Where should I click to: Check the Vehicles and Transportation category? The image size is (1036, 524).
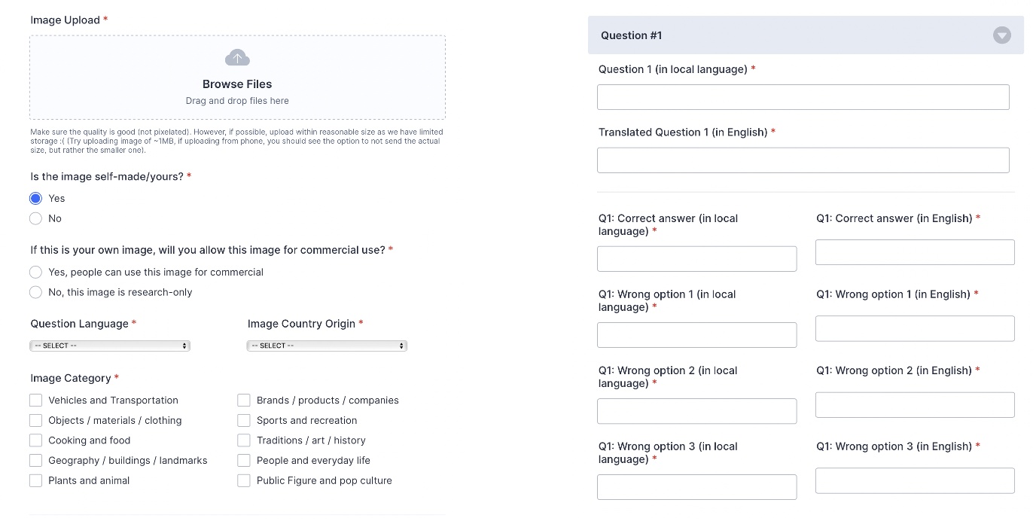35,400
